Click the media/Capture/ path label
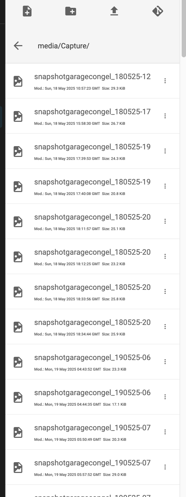The width and height of the screenshot is (186, 497). [x=64, y=46]
